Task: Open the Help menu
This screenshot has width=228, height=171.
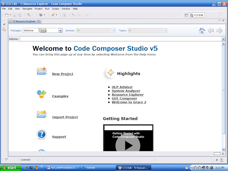Action: coord(75,9)
